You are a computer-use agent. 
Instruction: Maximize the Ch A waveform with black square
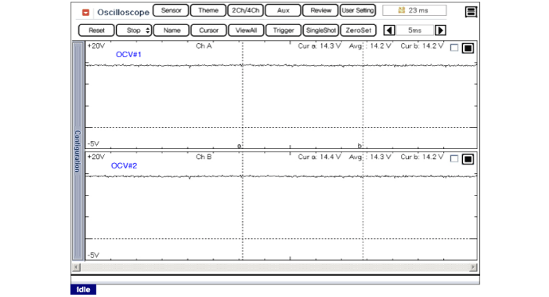pos(468,48)
